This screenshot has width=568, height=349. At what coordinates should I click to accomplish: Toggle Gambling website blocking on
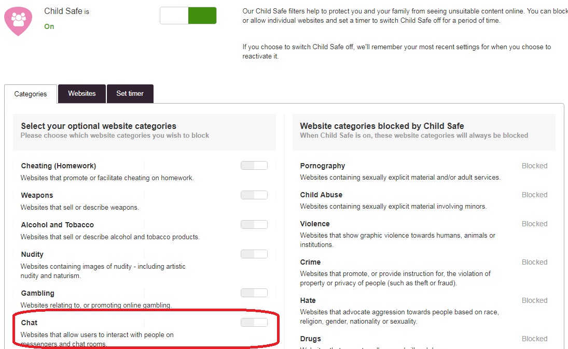[x=254, y=292]
